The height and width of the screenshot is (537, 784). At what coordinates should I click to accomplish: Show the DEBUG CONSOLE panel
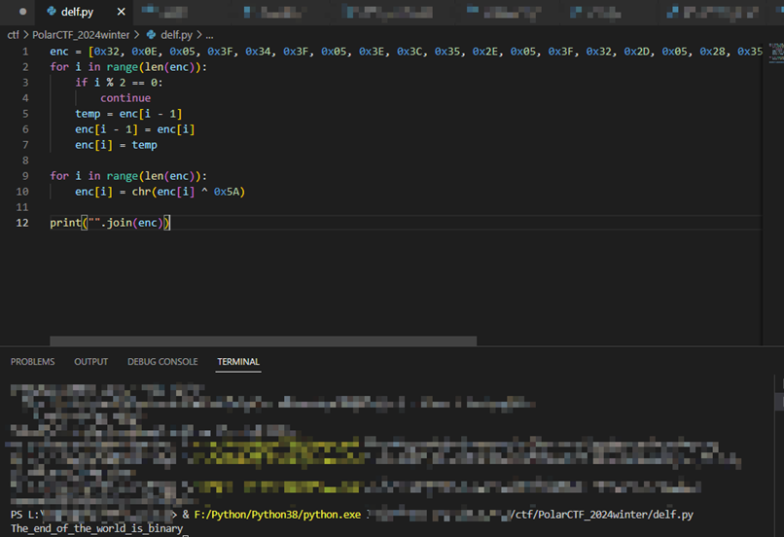pyautogui.click(x=162, y=362)
